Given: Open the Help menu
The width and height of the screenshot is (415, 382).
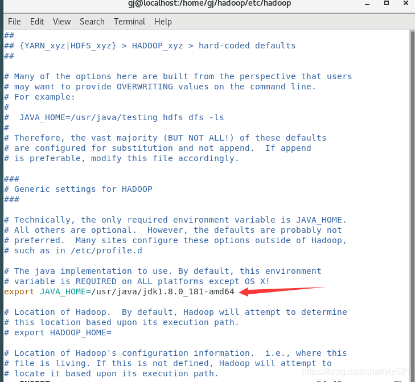Looking at the screenshot, I should pos(163,22).
